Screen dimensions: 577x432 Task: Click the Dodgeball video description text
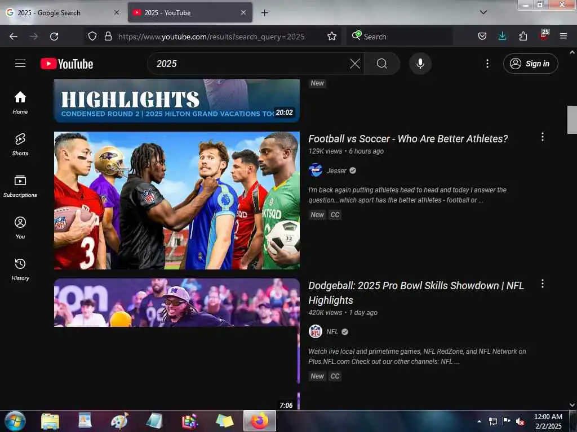[x=418, y=356]
